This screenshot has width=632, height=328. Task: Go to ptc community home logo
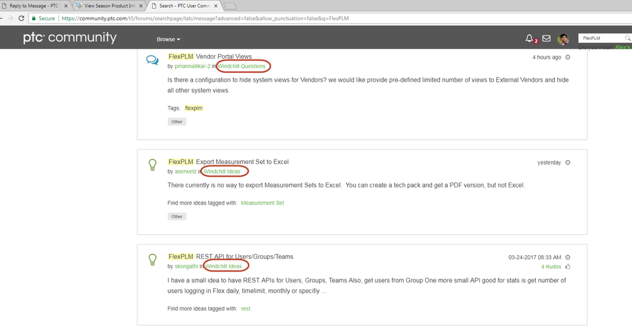[x=70, y=37]
